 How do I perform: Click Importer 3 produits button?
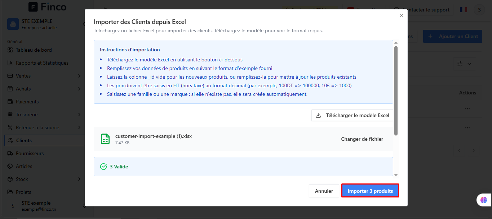click(370, 191)
